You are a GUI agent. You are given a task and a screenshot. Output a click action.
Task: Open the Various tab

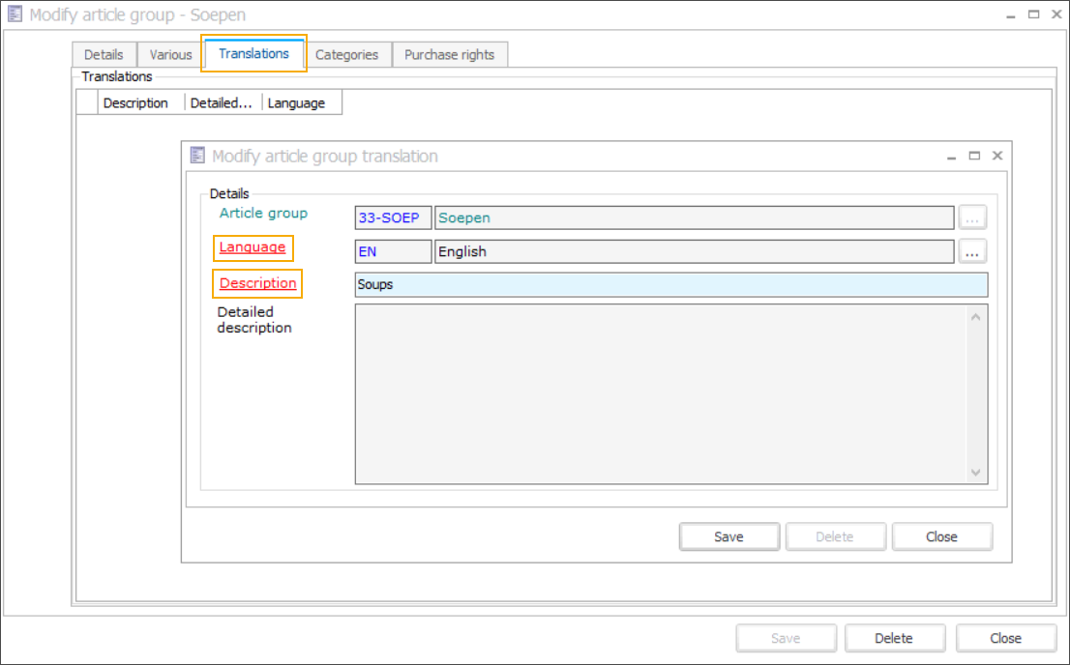pyautogui.click(x=170, y=55)
